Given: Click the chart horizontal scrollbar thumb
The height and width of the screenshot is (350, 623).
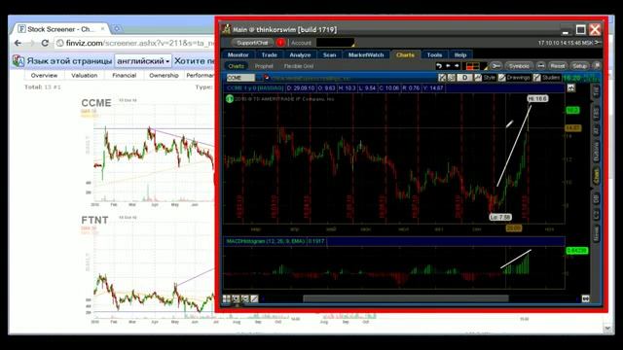Looking at the screenshot, I should pos(406,298).
